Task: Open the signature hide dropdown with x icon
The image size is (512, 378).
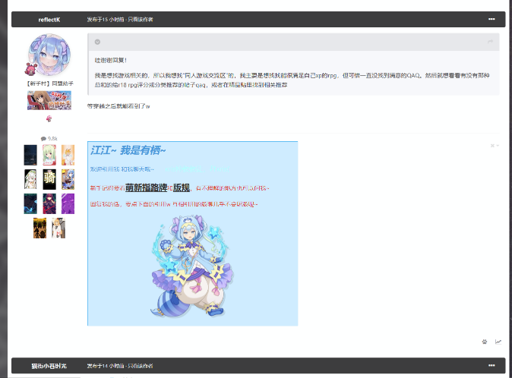Action: [495, 146]
